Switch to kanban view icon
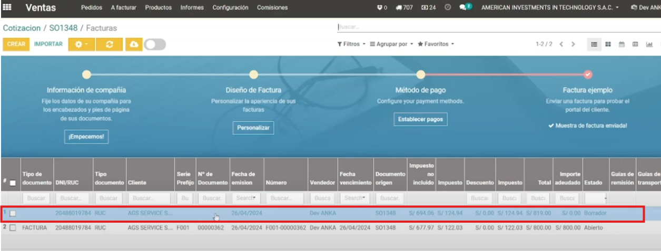661x251 pixels. (607, 45)
